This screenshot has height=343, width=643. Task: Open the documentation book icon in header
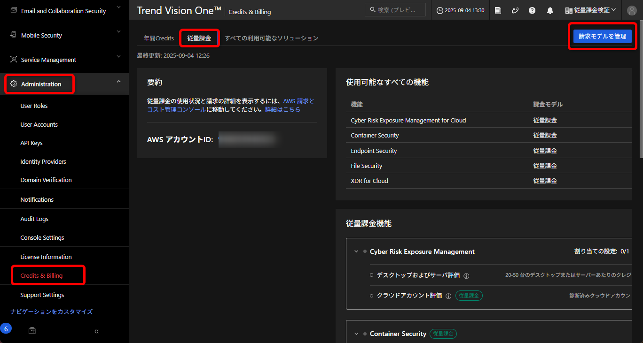tap(498, 10)
